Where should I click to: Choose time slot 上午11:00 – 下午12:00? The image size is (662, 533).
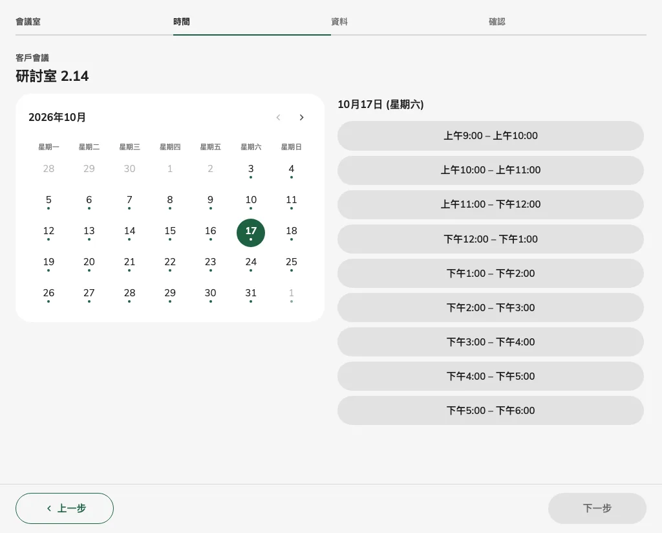[491, 204]
